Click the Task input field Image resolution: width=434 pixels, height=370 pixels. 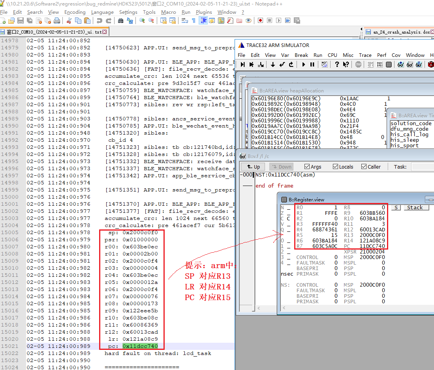pos(422,167)
